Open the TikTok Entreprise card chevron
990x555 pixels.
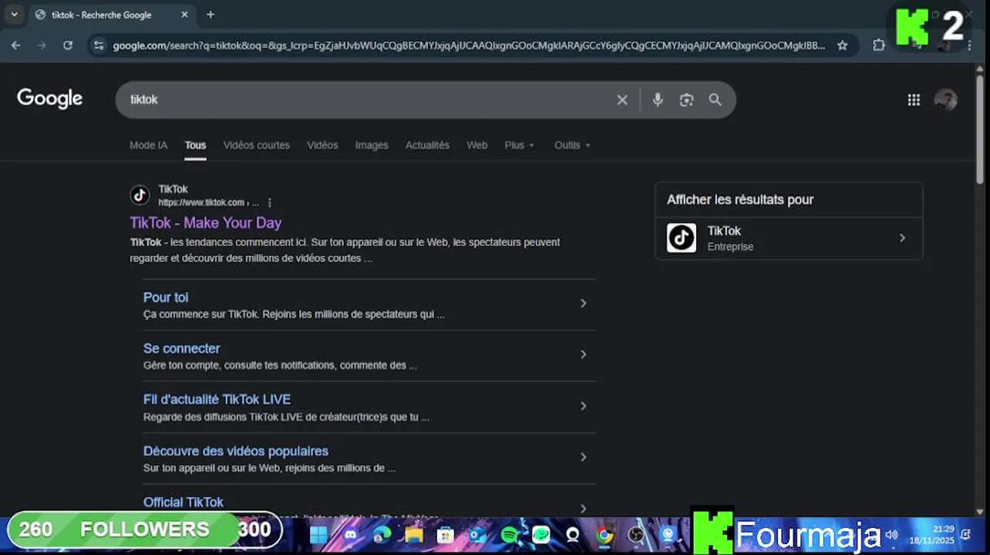click(902, 238)
